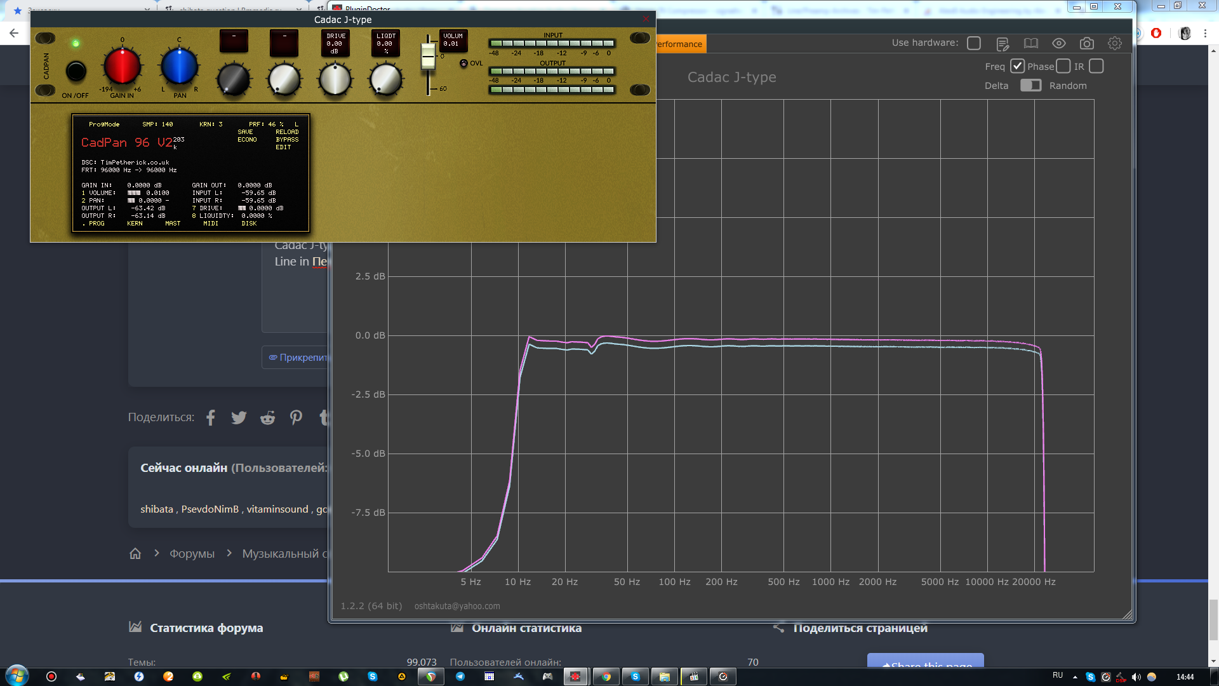The width and height of the screenshot is (1219, 686).
Task: Click the browser back arrow
Action: click(x=14, y=33)
